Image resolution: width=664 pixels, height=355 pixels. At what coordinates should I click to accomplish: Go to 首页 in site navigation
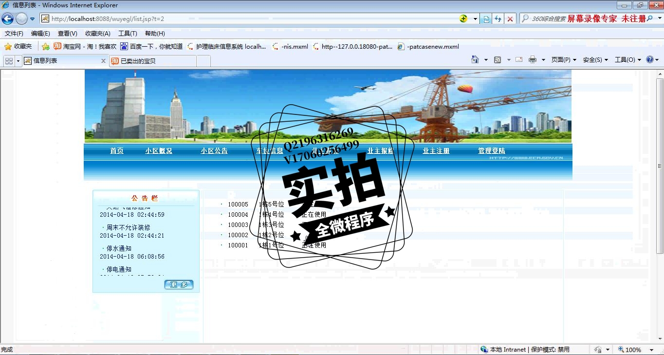117,151
